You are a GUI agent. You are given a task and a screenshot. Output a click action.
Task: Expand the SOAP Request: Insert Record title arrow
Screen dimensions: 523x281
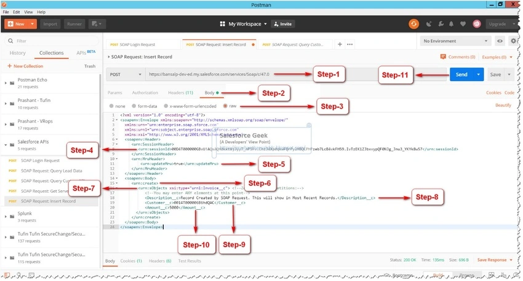coord(109,57)
